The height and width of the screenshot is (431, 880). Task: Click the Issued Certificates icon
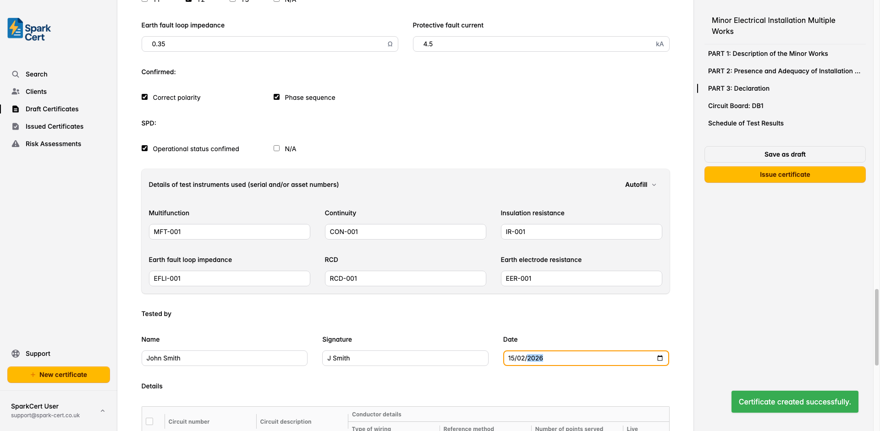16,126
